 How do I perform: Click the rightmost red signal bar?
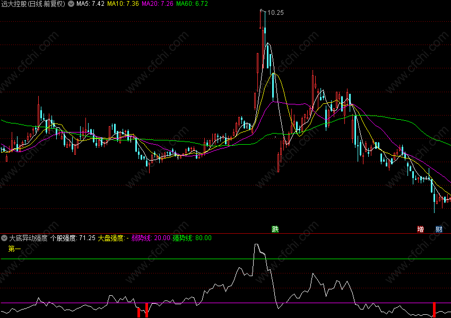click(x=434, y=310)
